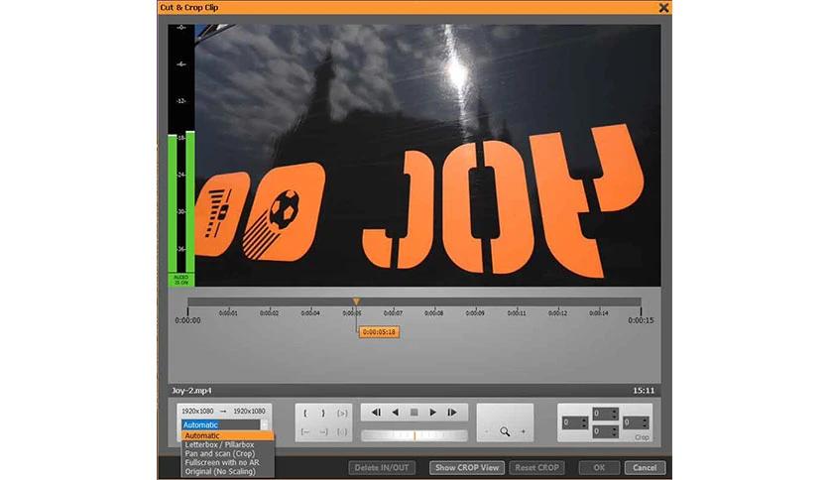Screen dimensions: 829x480
Task: Click the step backward frame button
Action: tap(376, 413)
